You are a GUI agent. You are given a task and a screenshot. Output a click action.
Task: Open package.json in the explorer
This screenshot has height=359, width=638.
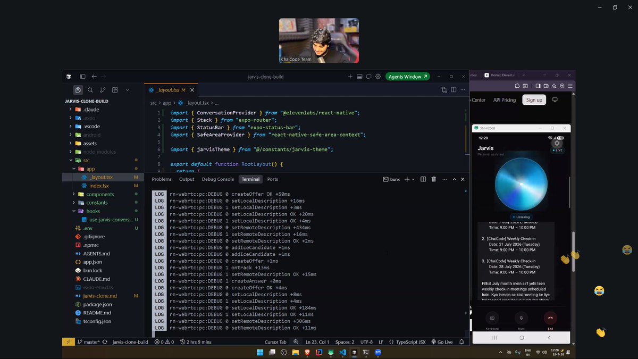click(x=97, y=304)
